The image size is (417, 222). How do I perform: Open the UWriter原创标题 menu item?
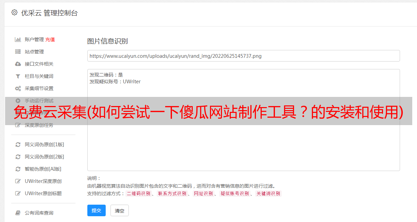(x=43, y=193)
